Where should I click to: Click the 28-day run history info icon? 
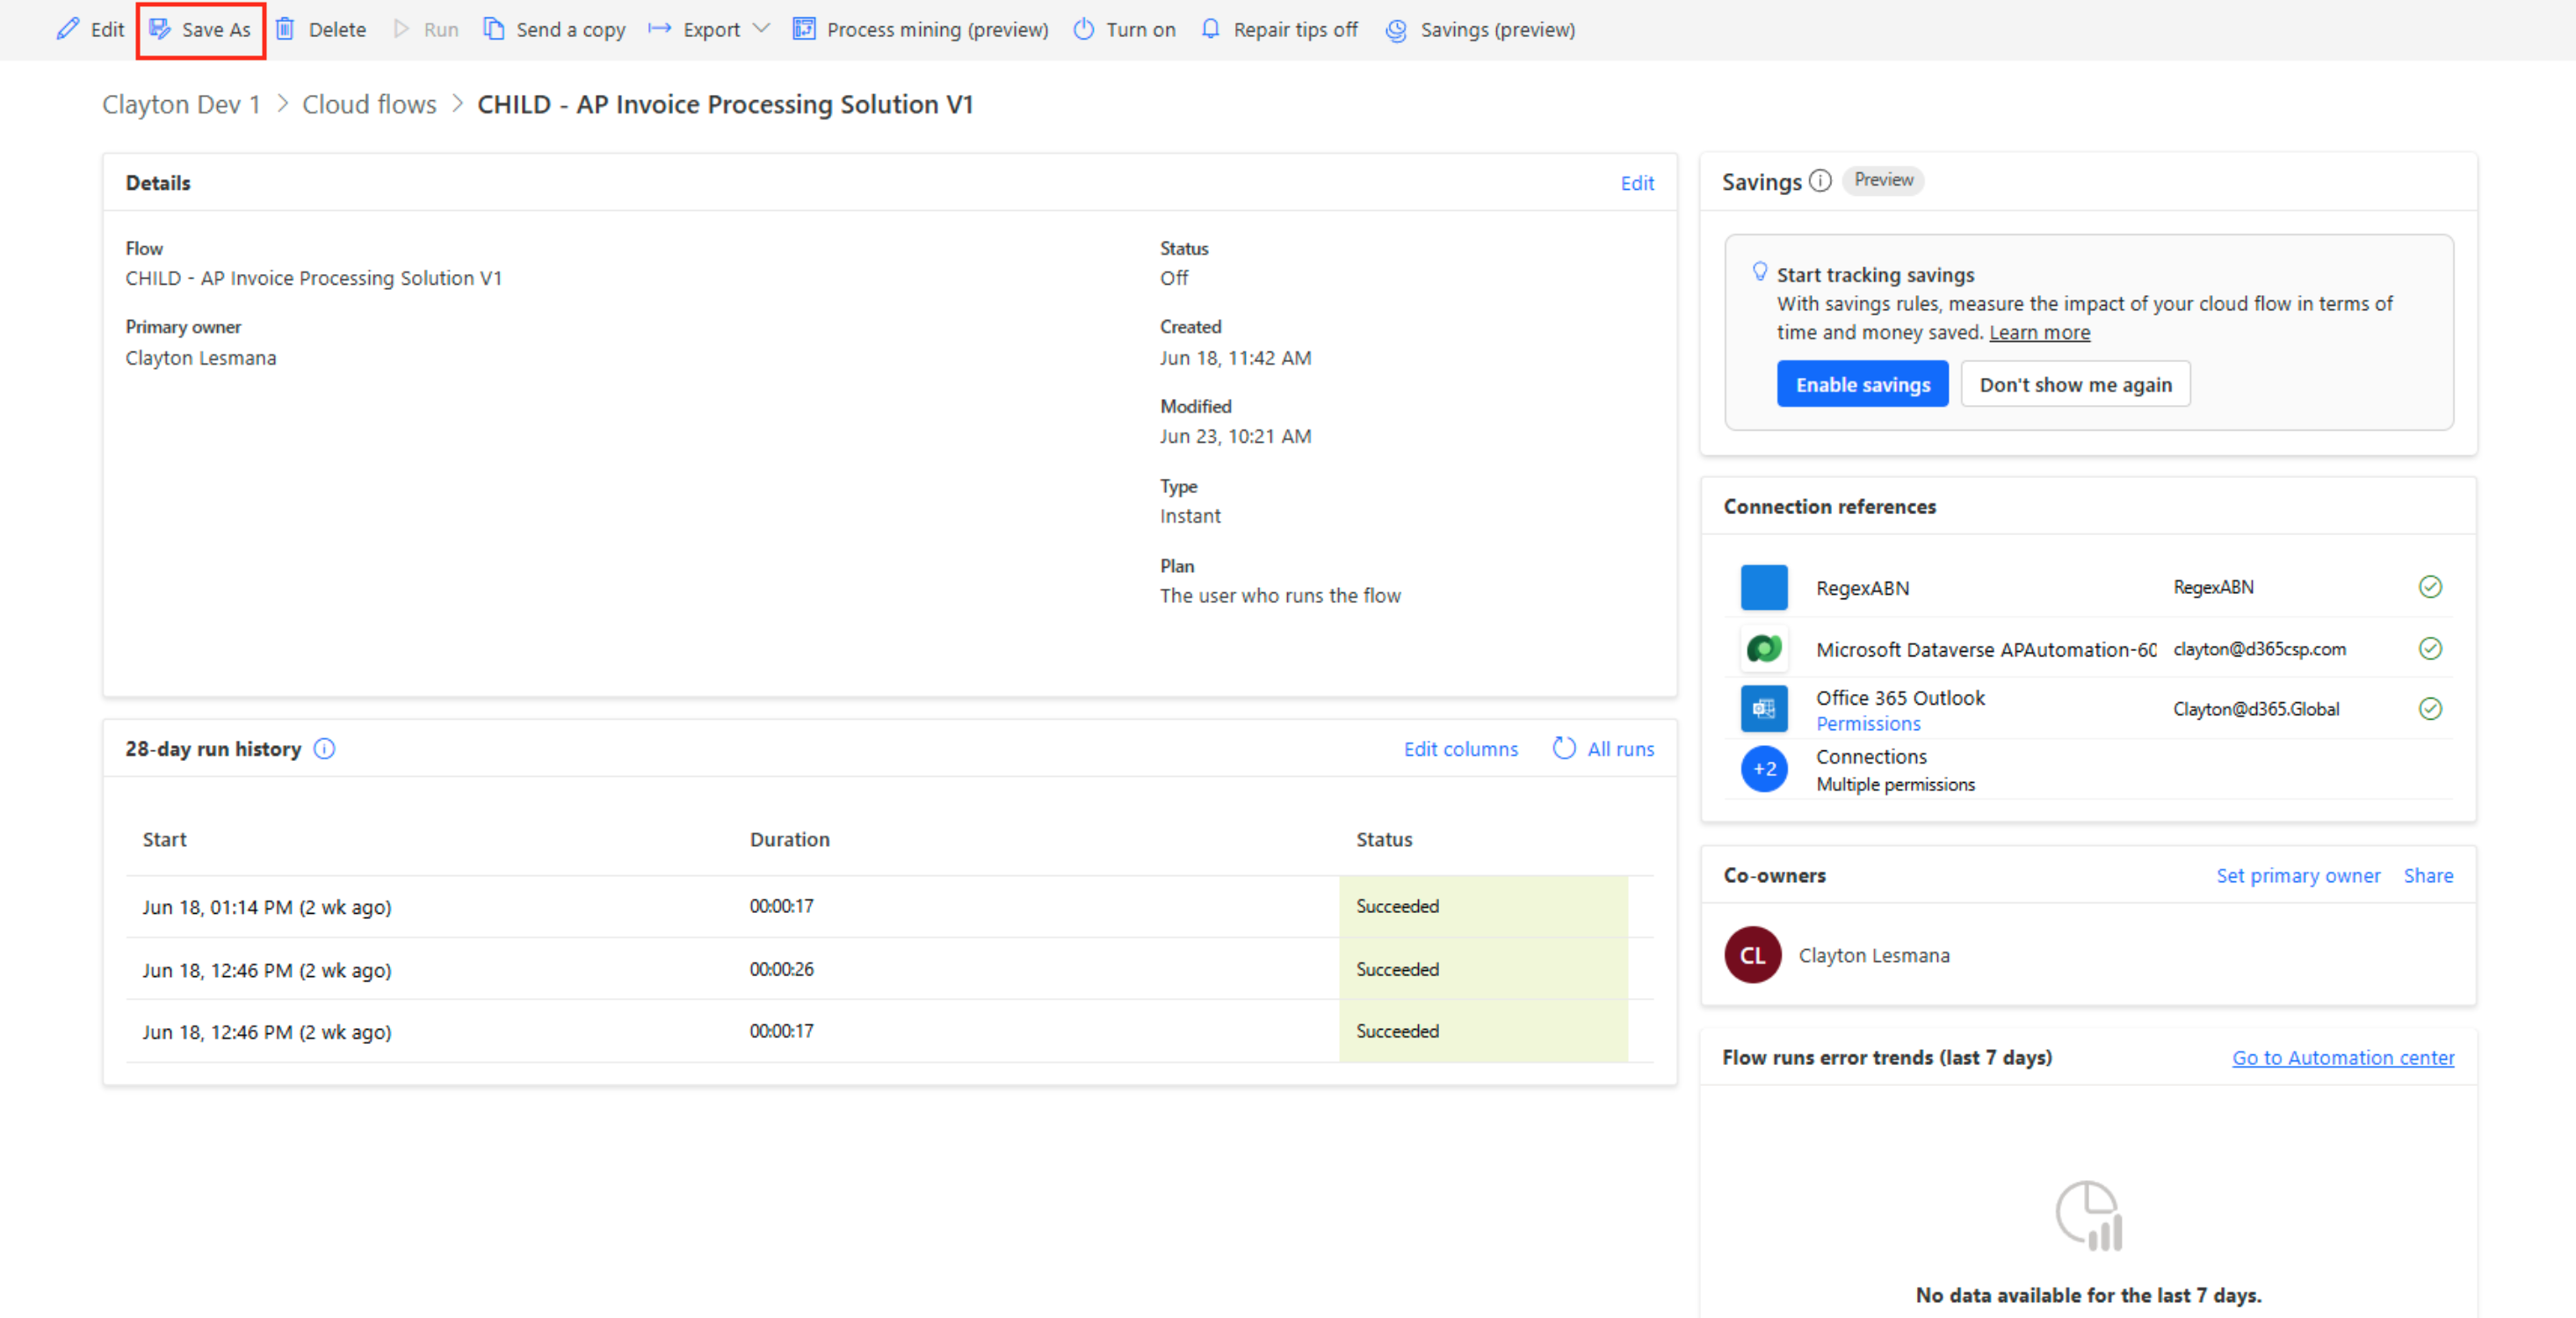[324, 748]
